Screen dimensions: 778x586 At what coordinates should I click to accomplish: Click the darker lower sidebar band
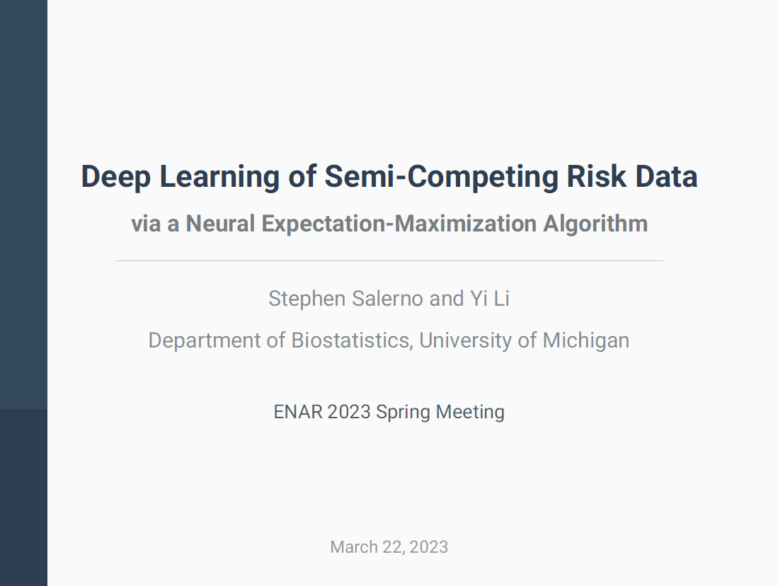pyautogui.click(x=23, y=495)
